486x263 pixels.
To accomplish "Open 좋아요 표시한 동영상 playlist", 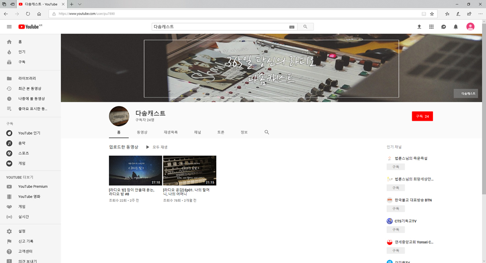I will point(30,109).
